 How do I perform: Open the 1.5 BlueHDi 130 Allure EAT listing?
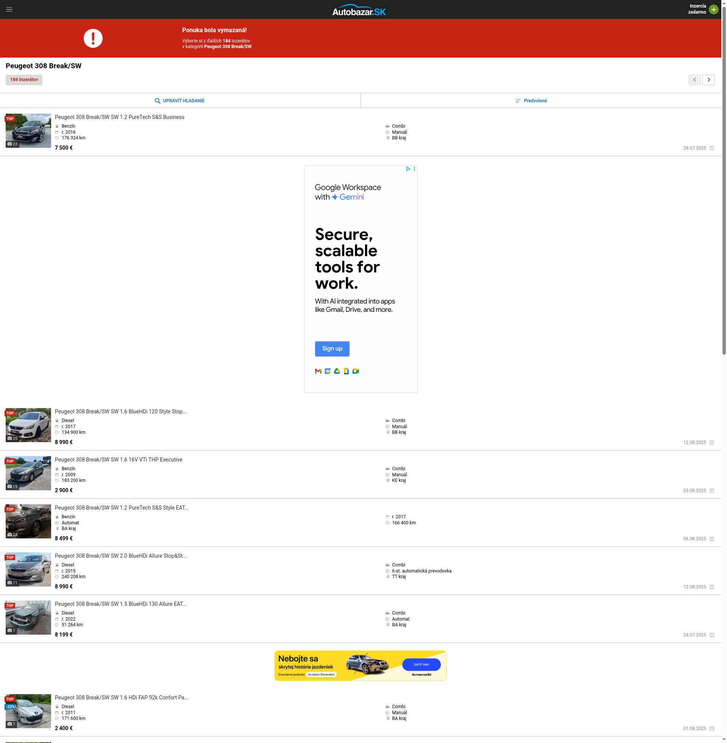[x=121, y=604]
